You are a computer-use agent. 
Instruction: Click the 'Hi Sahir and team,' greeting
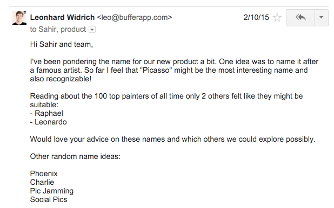62,44
